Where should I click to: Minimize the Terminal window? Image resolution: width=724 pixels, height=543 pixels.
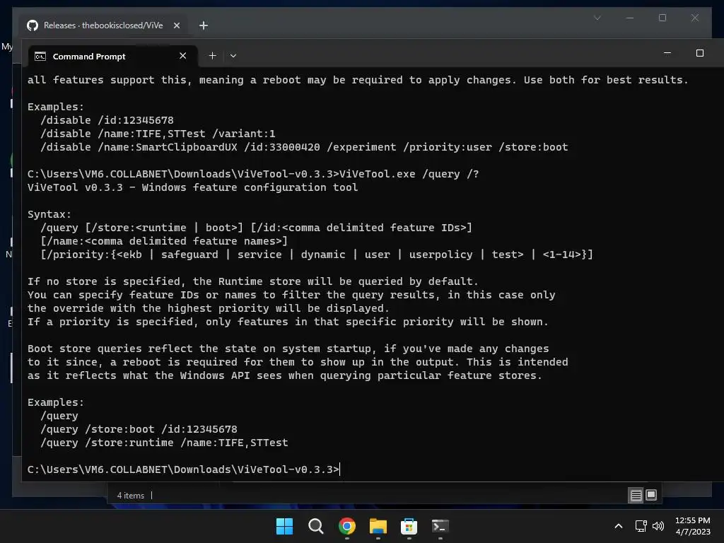(667, 53)
